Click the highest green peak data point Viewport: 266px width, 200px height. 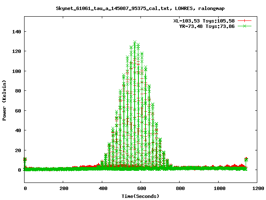[x=135, y=42]
